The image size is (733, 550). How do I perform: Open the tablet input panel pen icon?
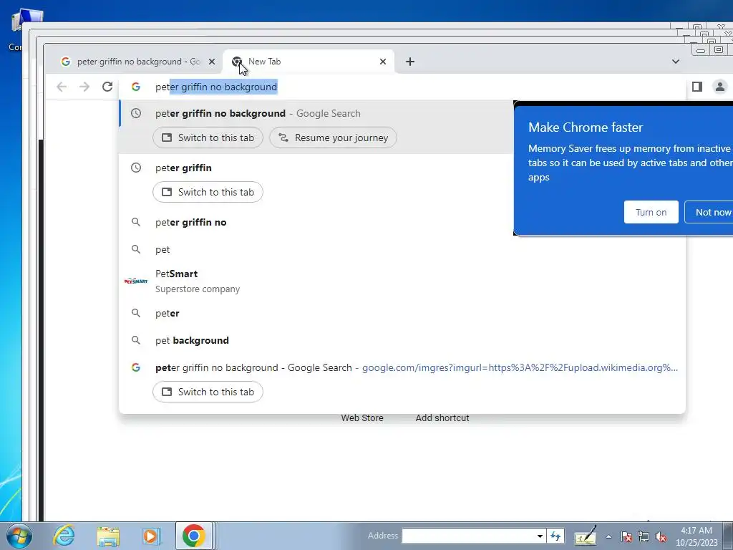point(586,536)
